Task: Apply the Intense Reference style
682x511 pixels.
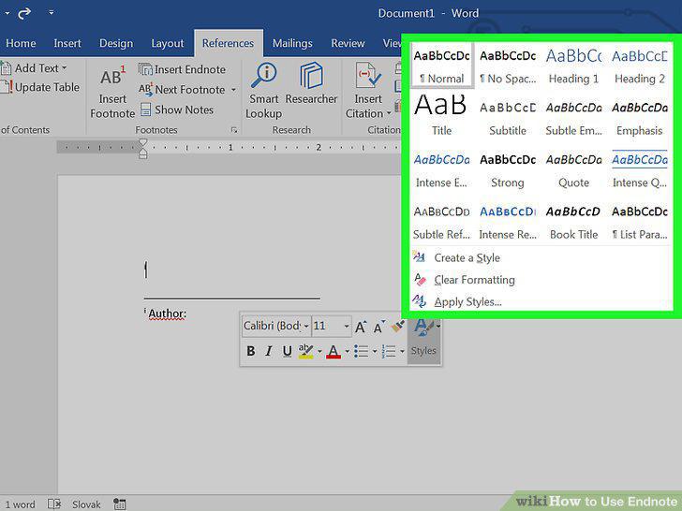Action: pyautogui.click(x=508, y=222)
